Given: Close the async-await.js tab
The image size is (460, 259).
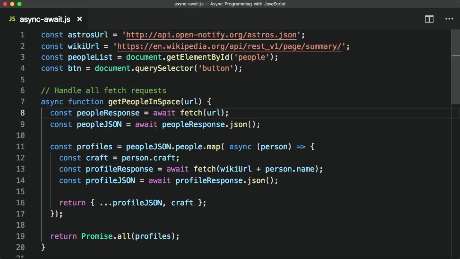Looking at the screenshot, I should point(79,19).
